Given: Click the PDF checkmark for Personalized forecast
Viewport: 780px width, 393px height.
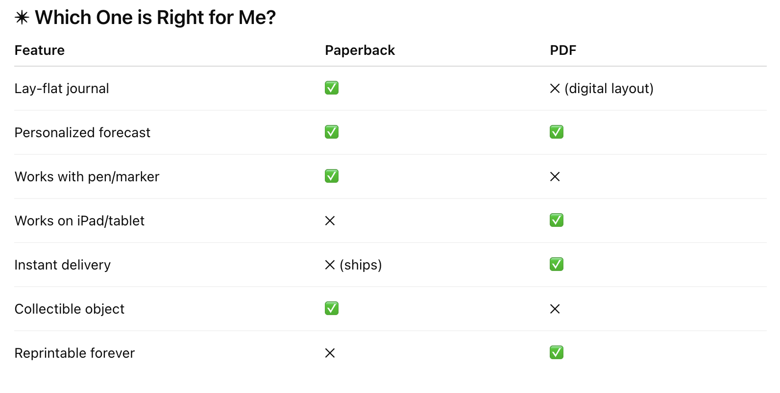Looking at the screenshot, I should pyautogui.click(x=557, y=132).
